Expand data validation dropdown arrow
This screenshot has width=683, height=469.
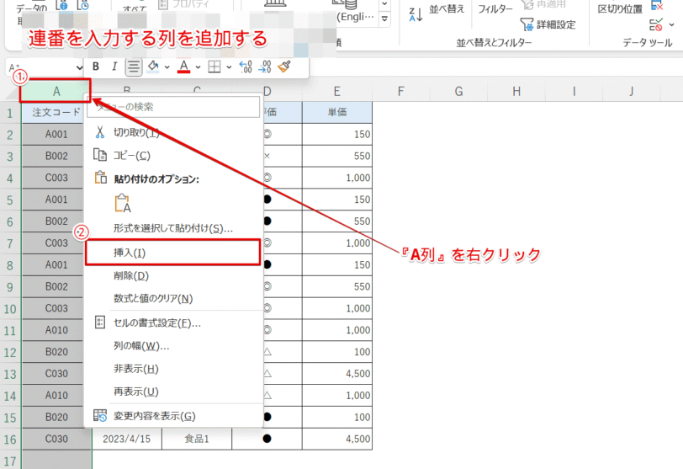671,25
